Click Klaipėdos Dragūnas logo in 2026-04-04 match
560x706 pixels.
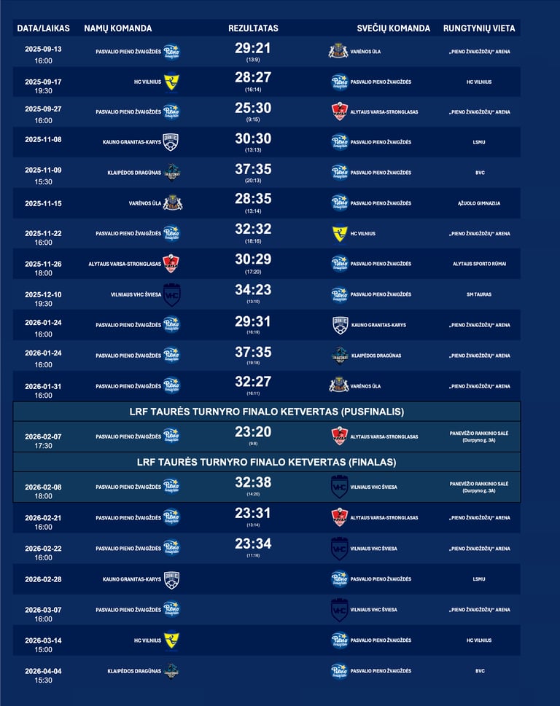click(171, 671)
